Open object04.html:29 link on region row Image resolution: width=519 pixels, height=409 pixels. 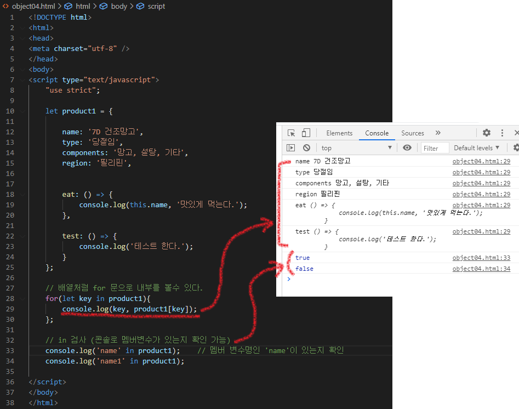pyautogui.click(x=481, y=194)
